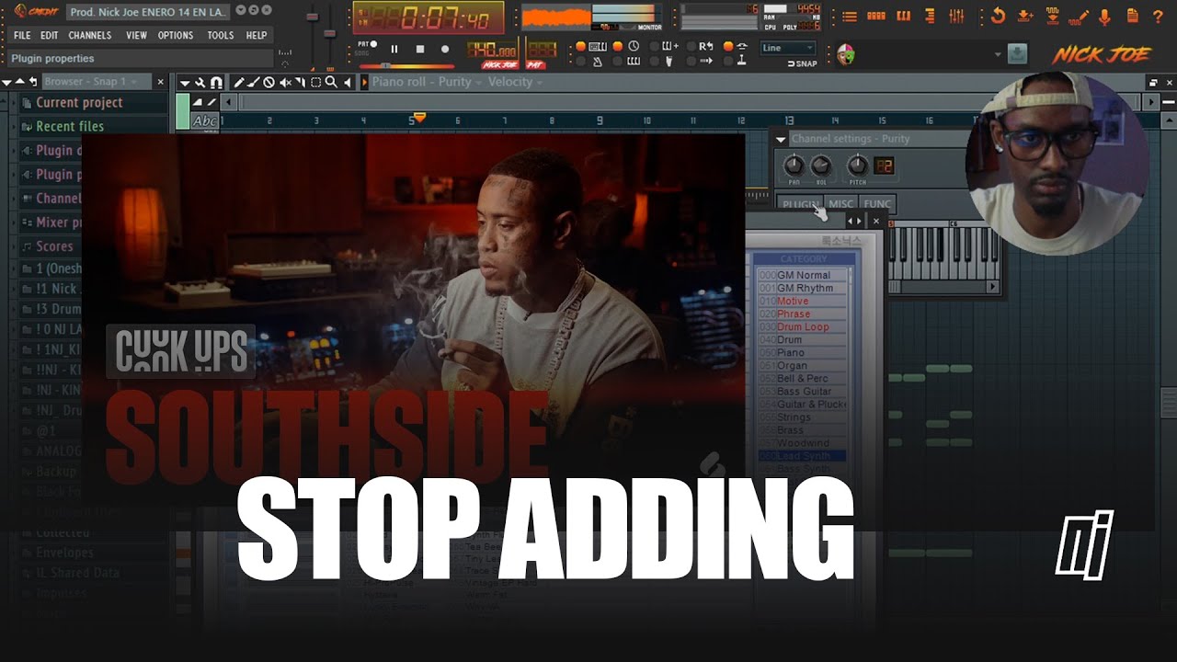Select the delete tool in piano roll
Viewport: 1177px width, 662px height.
tap(269, 83)
